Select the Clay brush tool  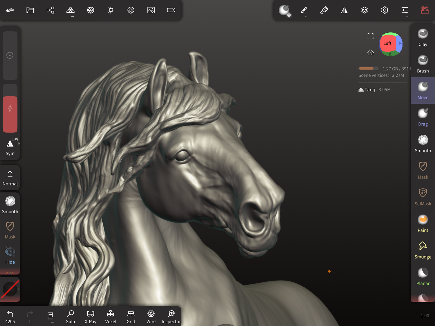coord(423,38)
